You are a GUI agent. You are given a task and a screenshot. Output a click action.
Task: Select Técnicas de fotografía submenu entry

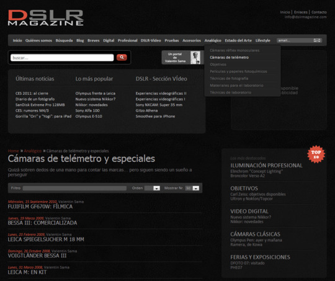pos(229,78)
